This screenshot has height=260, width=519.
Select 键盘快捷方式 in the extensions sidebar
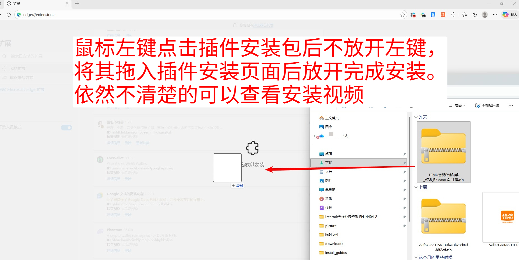point(22,77)
